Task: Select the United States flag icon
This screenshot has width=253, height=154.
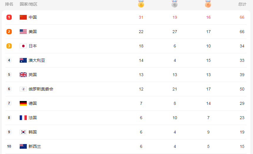Action: point(23,32)
